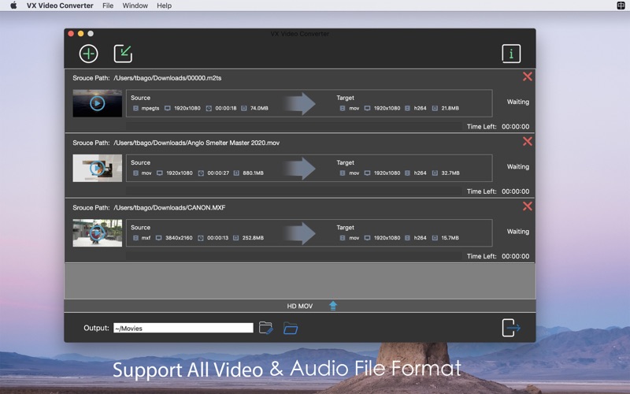Click the conversion arrow in the CANON.MXF row
Image resolution: width=630 pixels, height=394 pixels.
pos(299,233)
